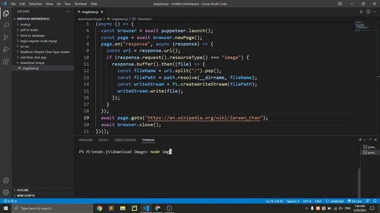Expand the tic tec folder
The width and height of the screenshot is (380, 213).
[24, 46]
